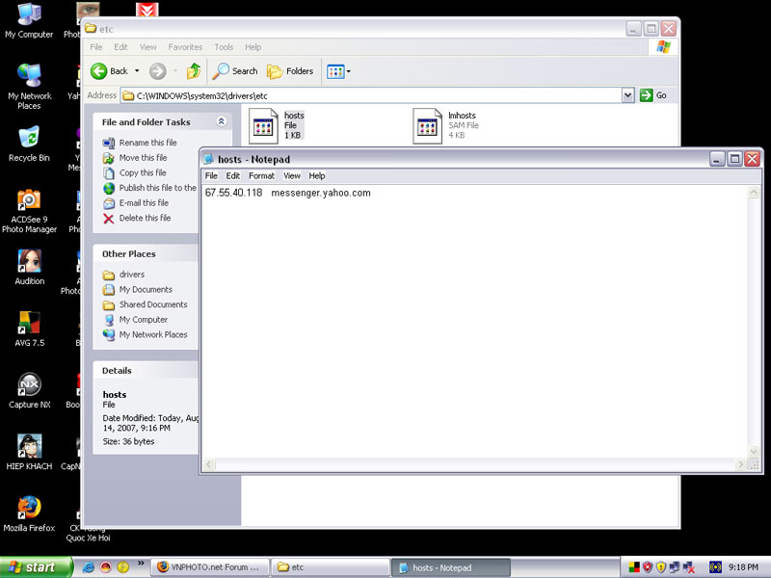Select the lmhosts SAM file icon
The height and width of the screenshot is (578, 771).
tap(427, 125)
